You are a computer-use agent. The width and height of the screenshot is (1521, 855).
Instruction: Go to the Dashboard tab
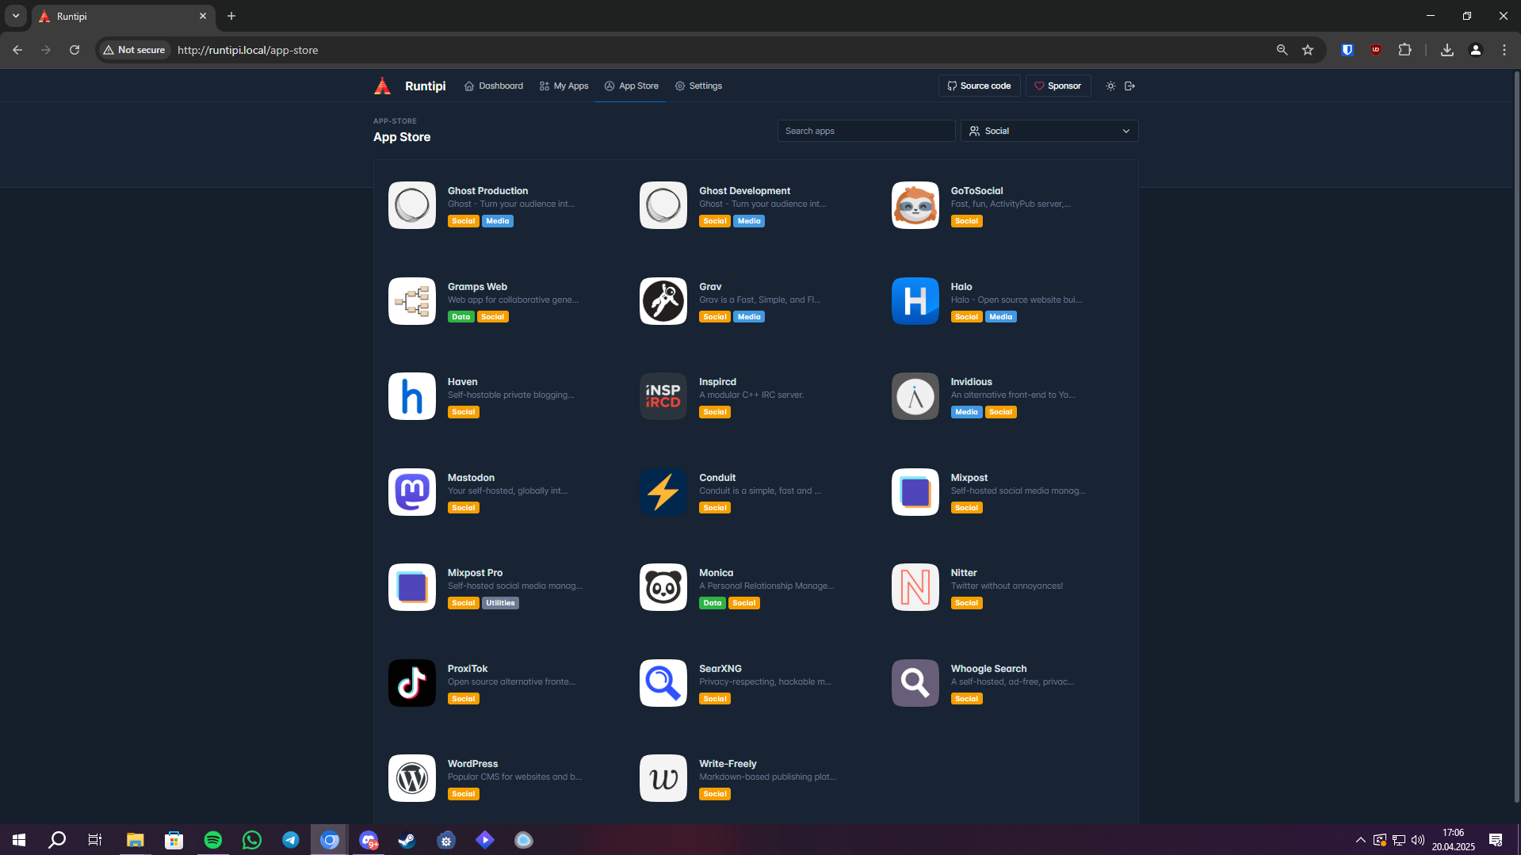click(493, 86)
